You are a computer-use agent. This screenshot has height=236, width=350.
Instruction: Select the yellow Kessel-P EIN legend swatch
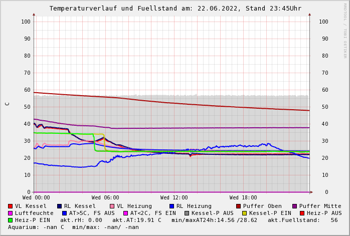pyautogui.click(x=245, y=213)
